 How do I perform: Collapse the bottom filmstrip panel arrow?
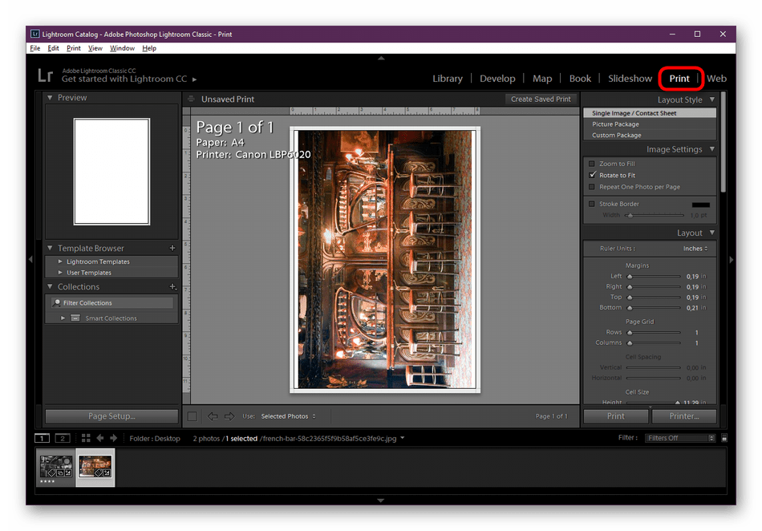pos(381,500)
